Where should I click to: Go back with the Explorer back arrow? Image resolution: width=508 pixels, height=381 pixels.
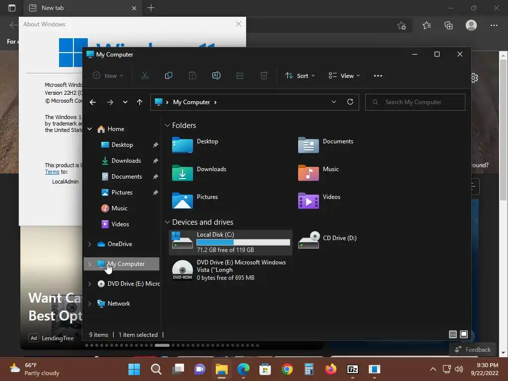93,102
